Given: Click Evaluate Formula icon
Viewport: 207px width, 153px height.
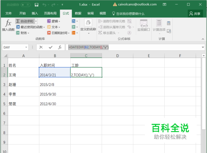Looking at the screenshot, I should pyautogui.click(x=129, y=33).
